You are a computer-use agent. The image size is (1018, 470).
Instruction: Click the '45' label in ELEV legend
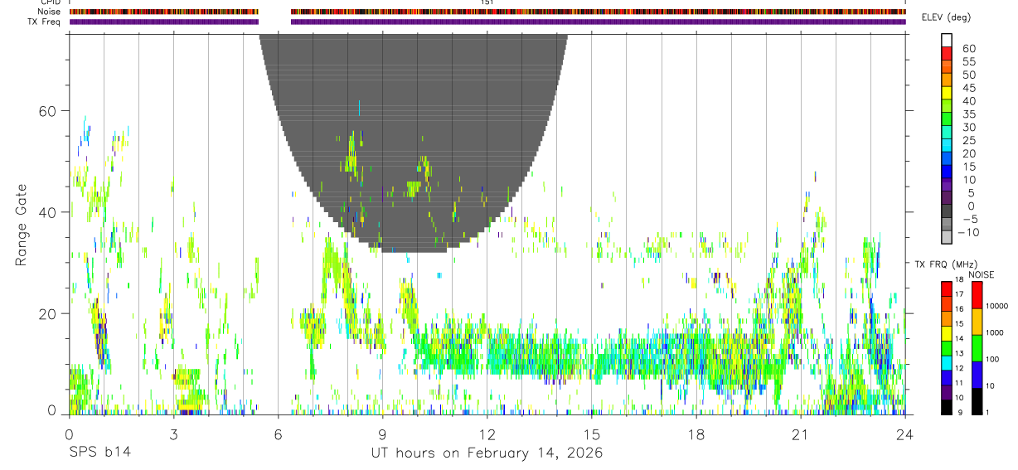pos(968,88)
